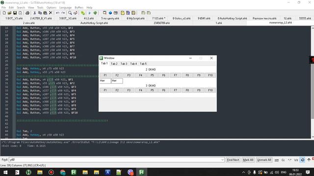Toggle search up arrow in find bar
This screenshot has width=314, height=176.
[x=309, y=160]
